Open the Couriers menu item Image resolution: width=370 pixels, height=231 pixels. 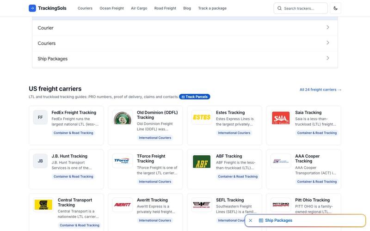click(x=85, y=8)
